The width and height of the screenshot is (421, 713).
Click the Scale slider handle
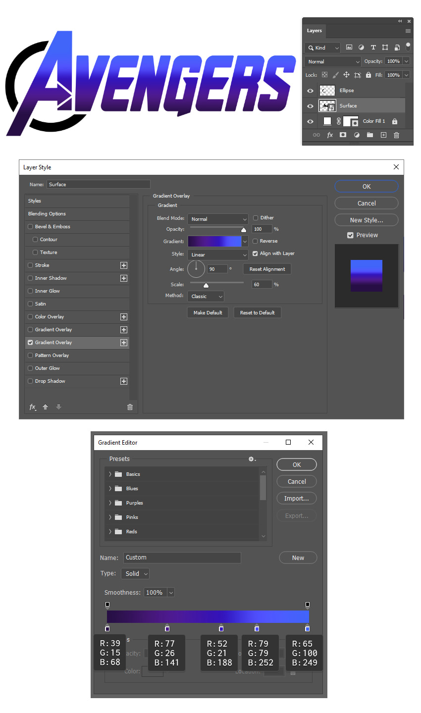pyautogui.click(x=206, y=285)
